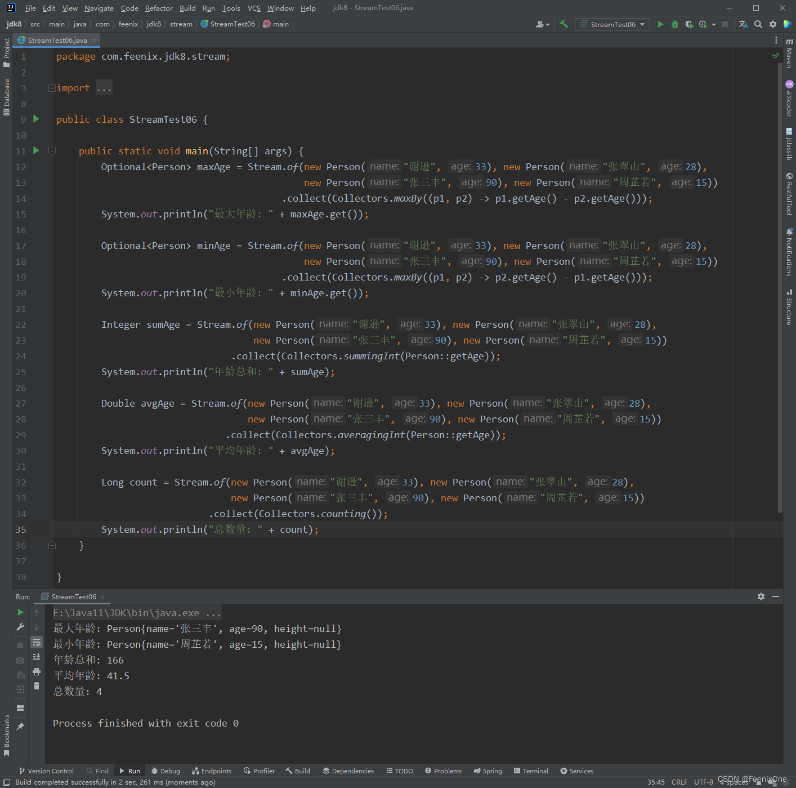This screenshot has height=788, width=796.
Task: Toggle soft-wrap in Run console
Action: click(37, 642)
